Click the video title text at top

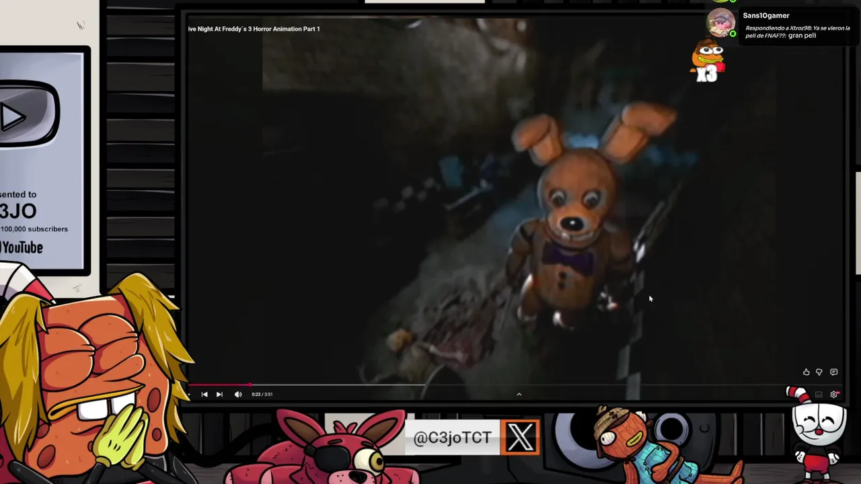pos(254,29)
